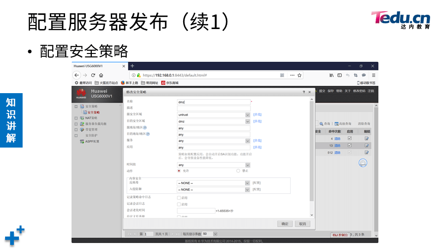Screen dimensions: 443x249
Task: Open a new browser tab with plus
Action: tap(132, 66)
